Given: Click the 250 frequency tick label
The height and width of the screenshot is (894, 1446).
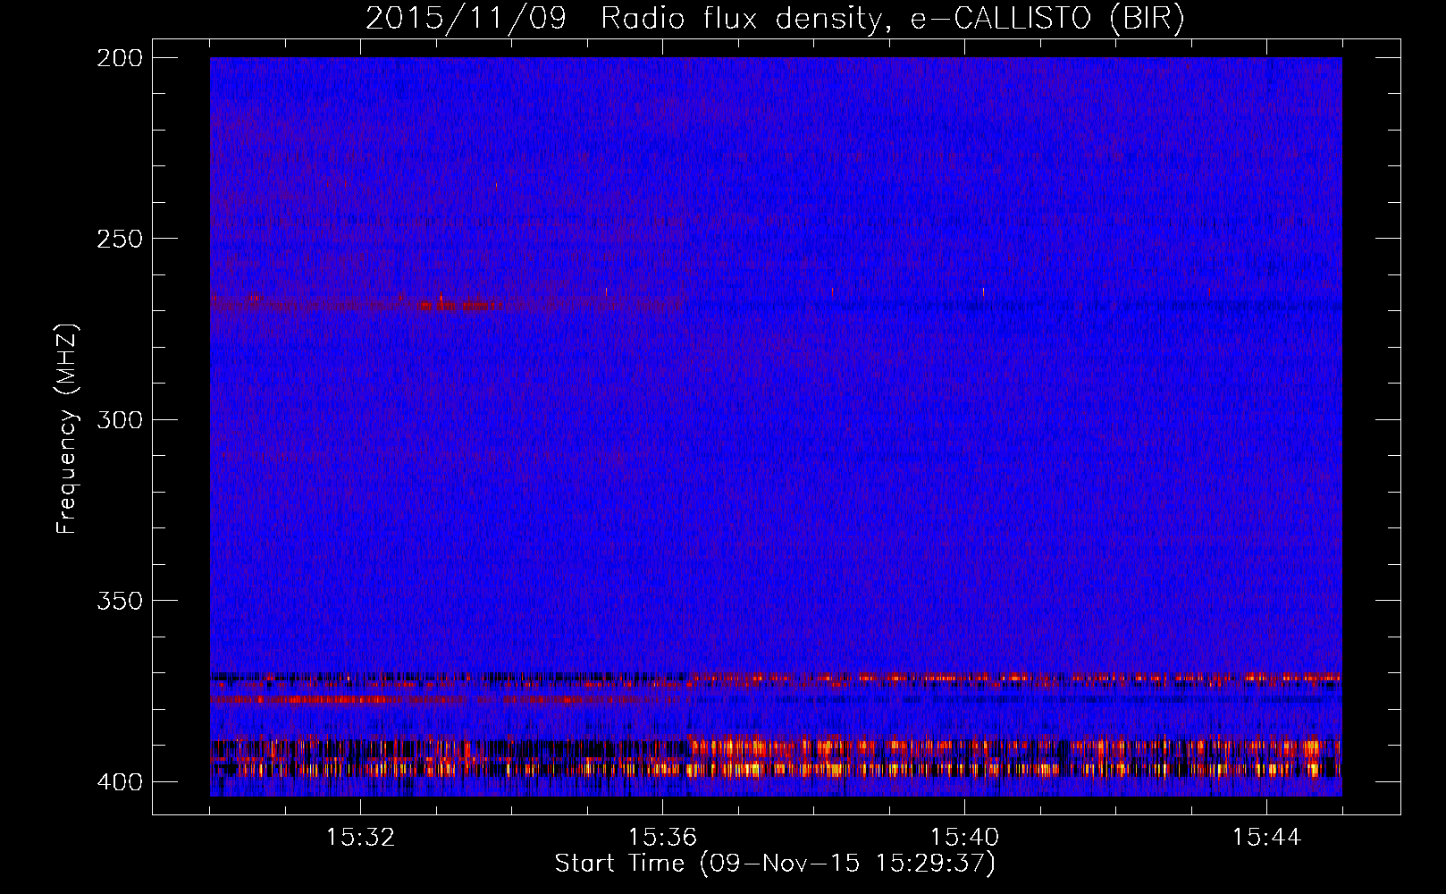Looking at the screenshot, I should tap(119, 239).
